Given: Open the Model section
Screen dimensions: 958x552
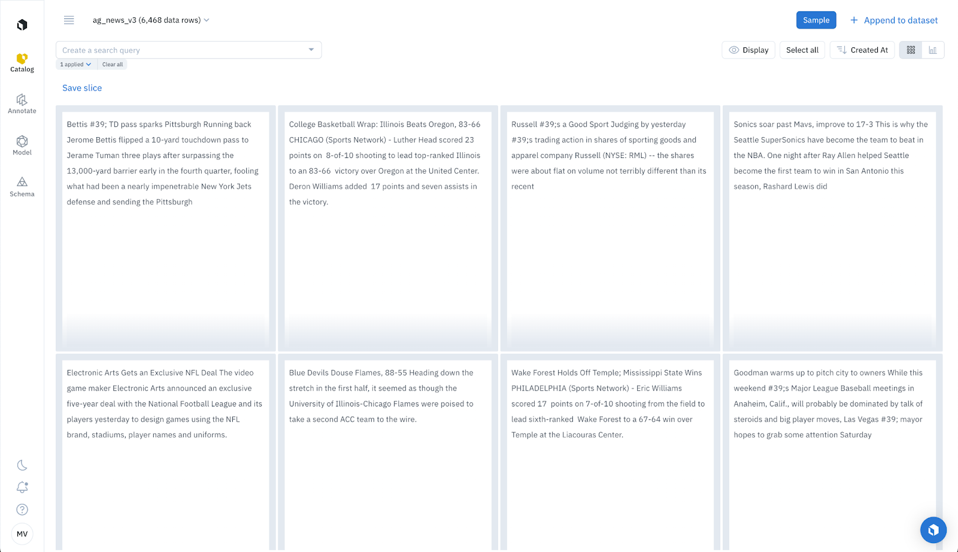Looking at the screenshot, I should [22, 145].
